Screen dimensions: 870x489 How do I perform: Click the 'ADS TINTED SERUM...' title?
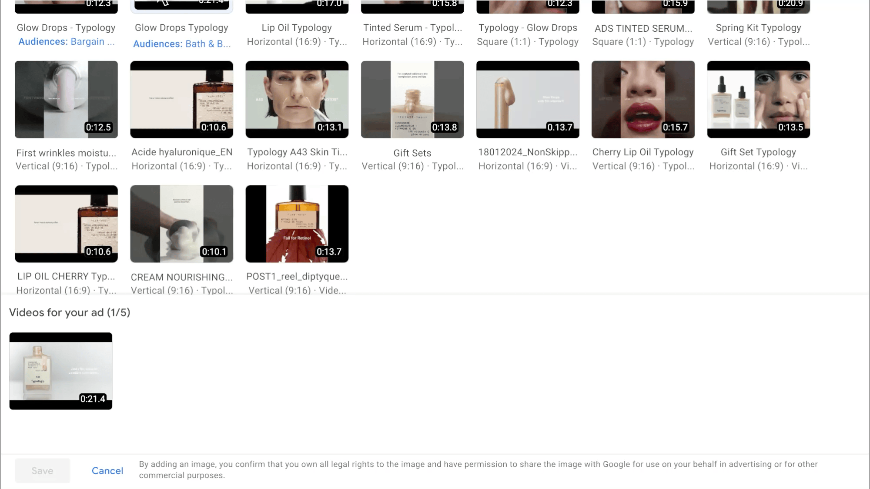(x=643, y=28)
